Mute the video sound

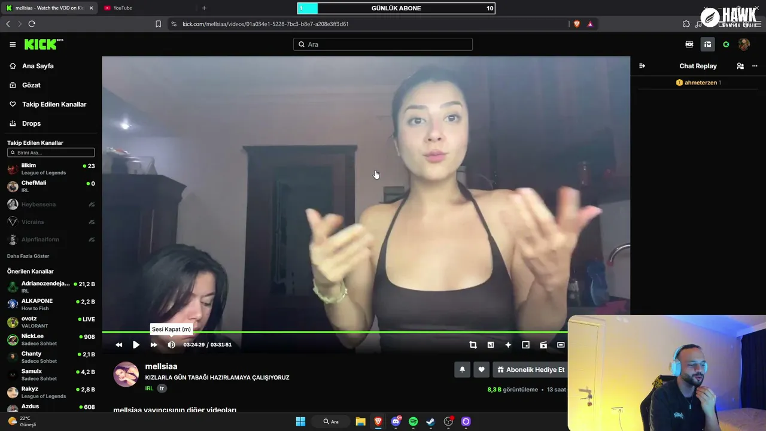(x=171, y=345)
